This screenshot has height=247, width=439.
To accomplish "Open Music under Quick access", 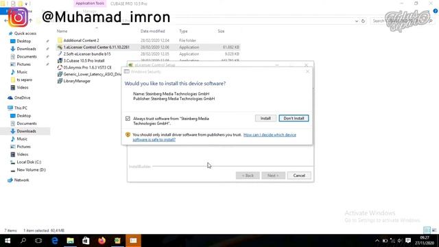I will (x=22, y=72).
